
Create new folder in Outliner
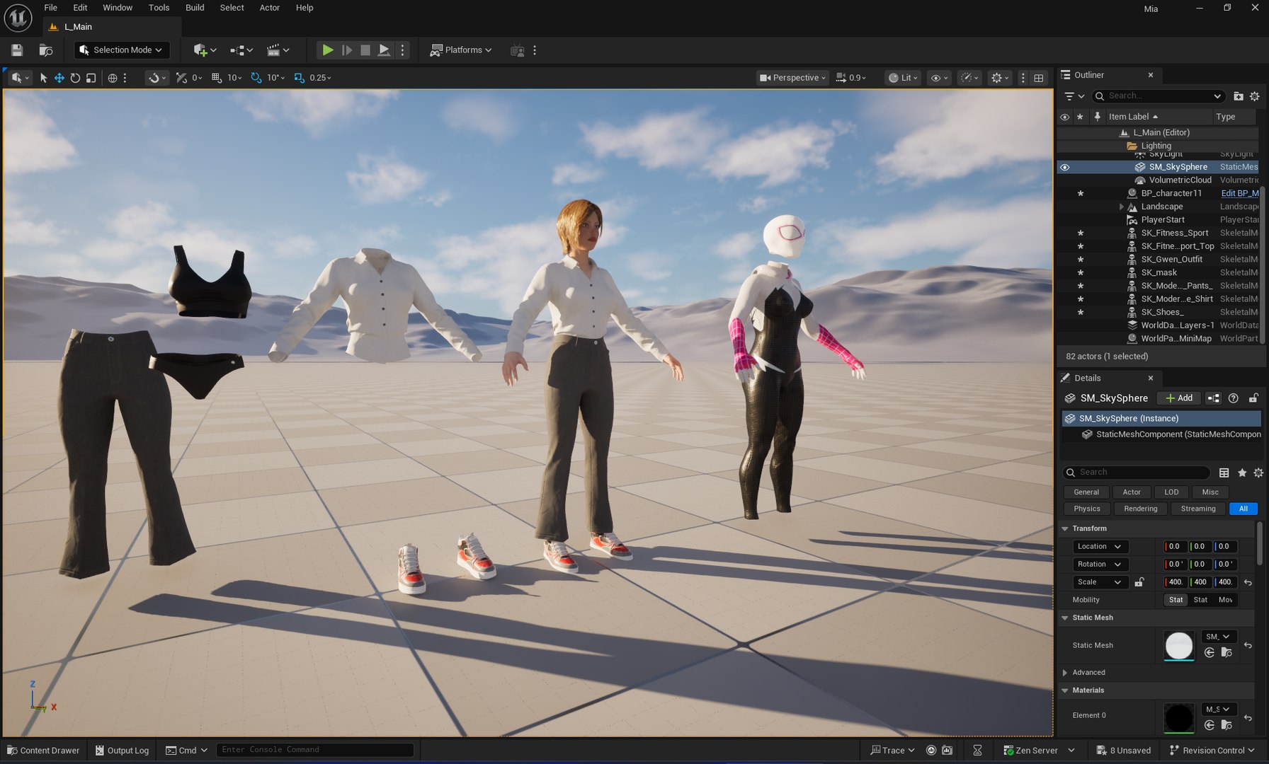tap(1239, 96)
